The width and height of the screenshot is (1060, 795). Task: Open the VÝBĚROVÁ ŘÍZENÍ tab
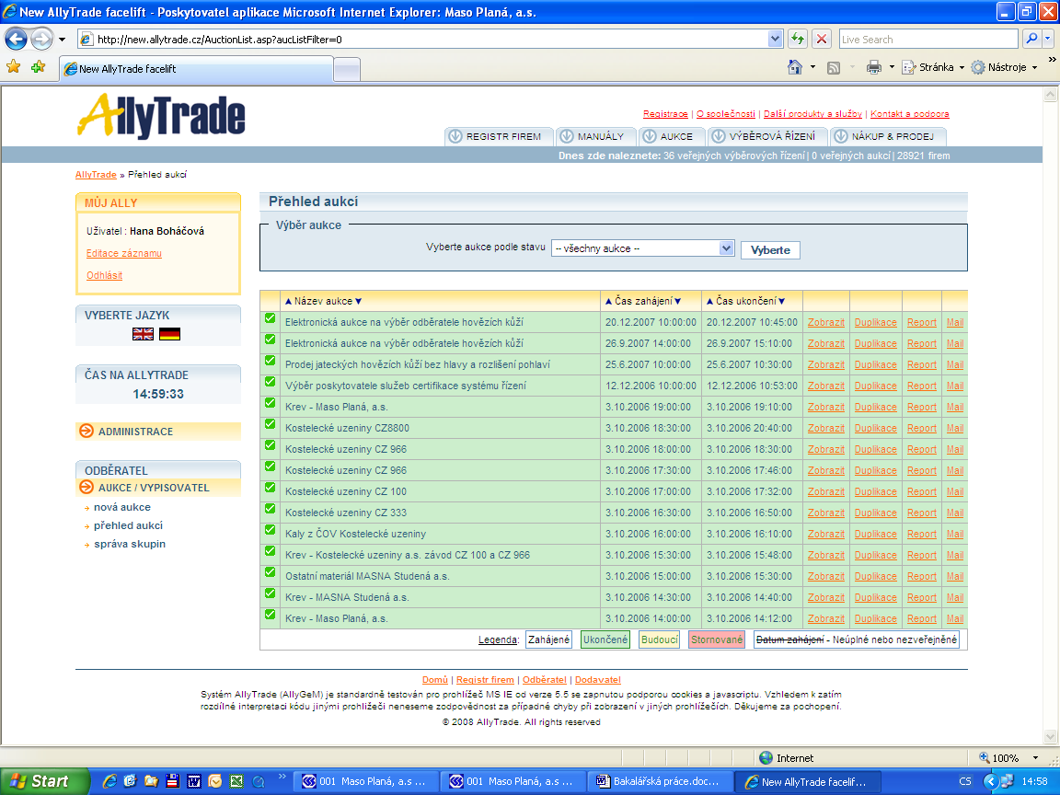point(767,136)
